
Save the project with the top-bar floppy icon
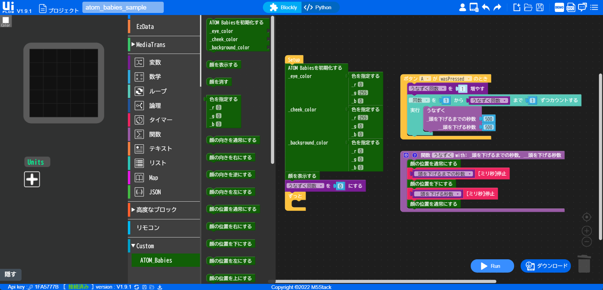(x=540, y=8)
